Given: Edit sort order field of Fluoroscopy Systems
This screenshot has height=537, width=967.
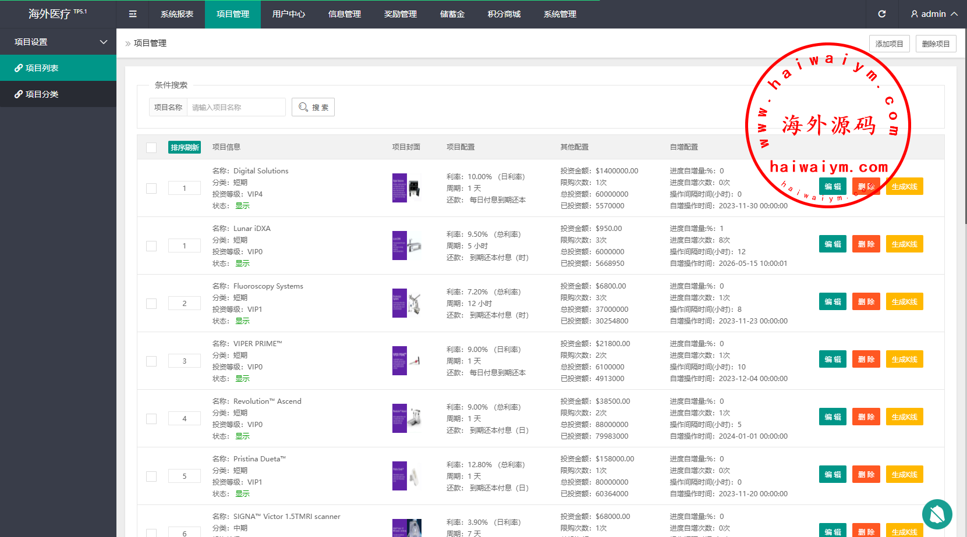Looking at the screenshot, I should (185, 303).
